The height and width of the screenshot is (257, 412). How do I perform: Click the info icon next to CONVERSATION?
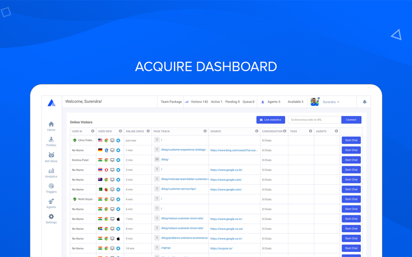click(x=285, y=131)
